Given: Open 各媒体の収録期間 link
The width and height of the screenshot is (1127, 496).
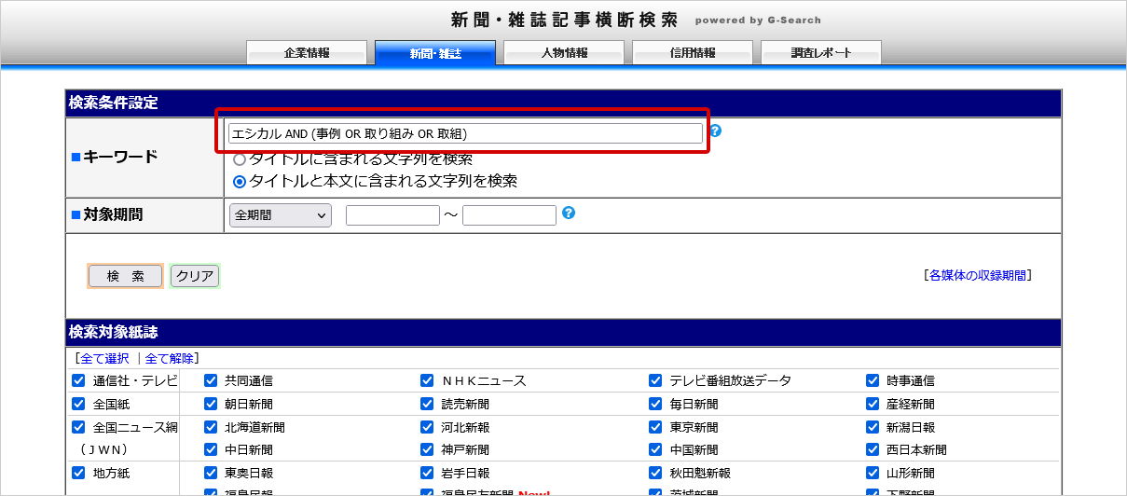Looking at the screenshot, I should (978, 275).
